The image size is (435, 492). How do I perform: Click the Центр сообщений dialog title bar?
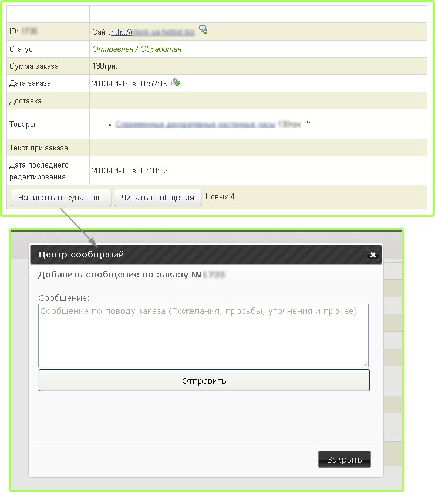194,255
